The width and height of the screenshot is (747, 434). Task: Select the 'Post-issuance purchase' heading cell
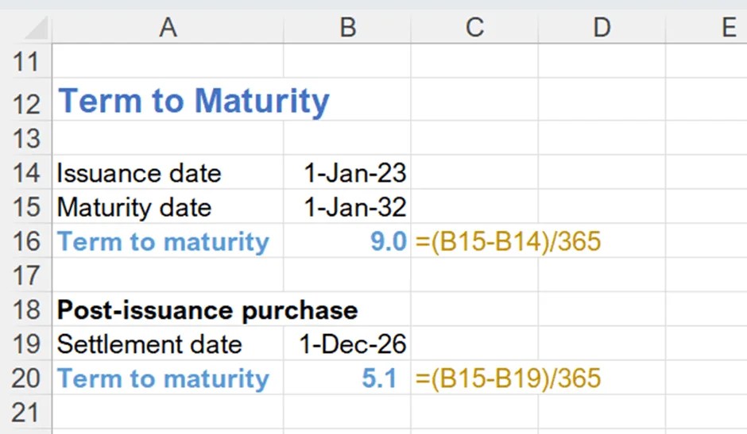(x=207, y=309)
